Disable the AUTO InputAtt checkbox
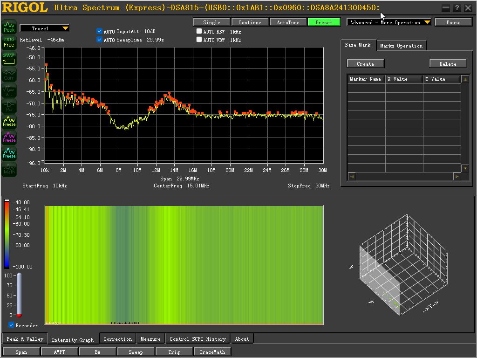 [x=100, y=31]
